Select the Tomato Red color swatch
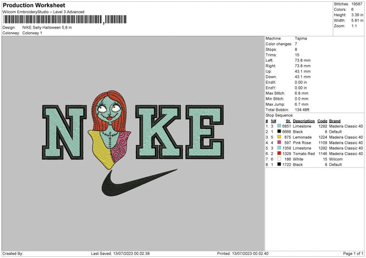Image resolution: width=366 pixels, height=258 pixels. pos(279,153)
